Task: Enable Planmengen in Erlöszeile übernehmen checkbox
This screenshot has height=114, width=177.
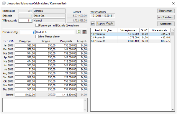Action: (x=37, y=26)
